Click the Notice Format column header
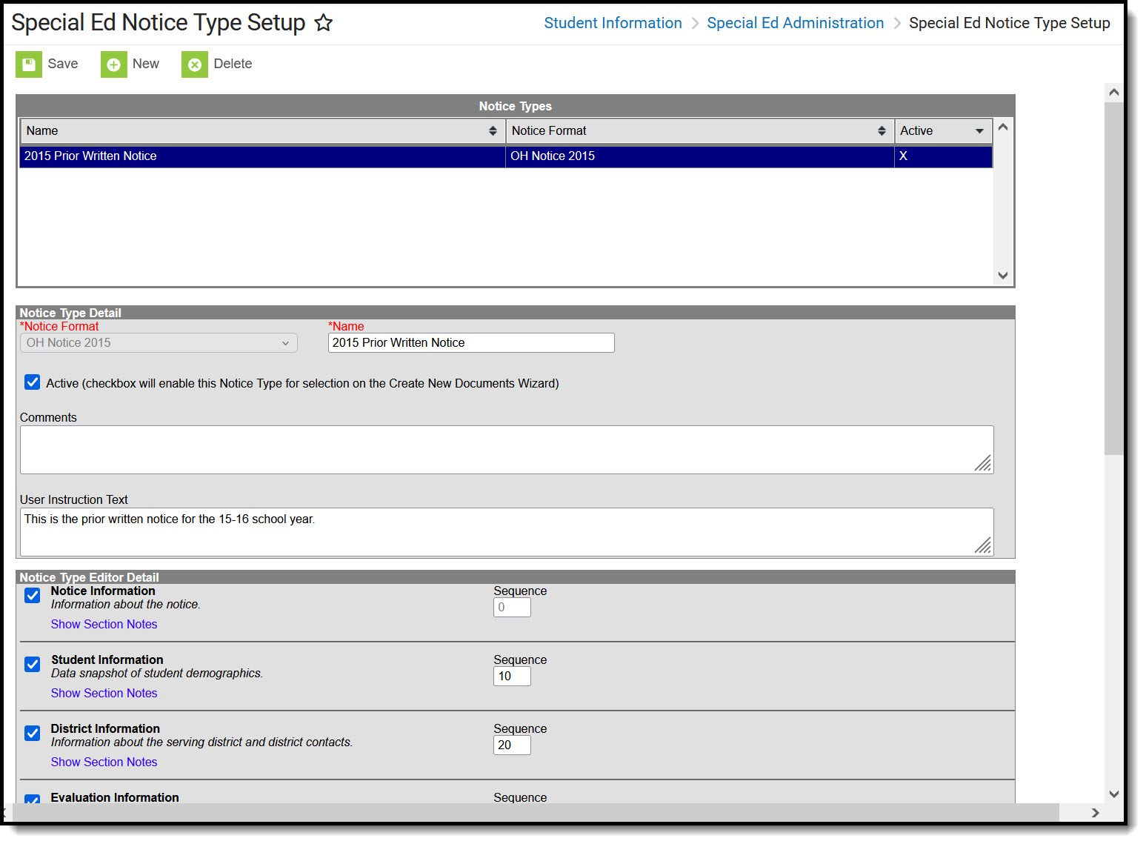 coord(700,131)
